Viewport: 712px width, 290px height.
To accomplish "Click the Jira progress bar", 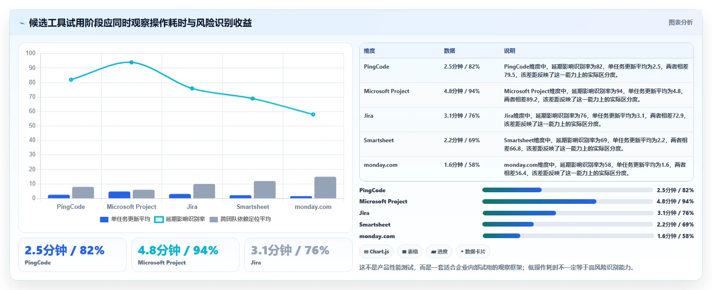I will [x=568, y=213].
